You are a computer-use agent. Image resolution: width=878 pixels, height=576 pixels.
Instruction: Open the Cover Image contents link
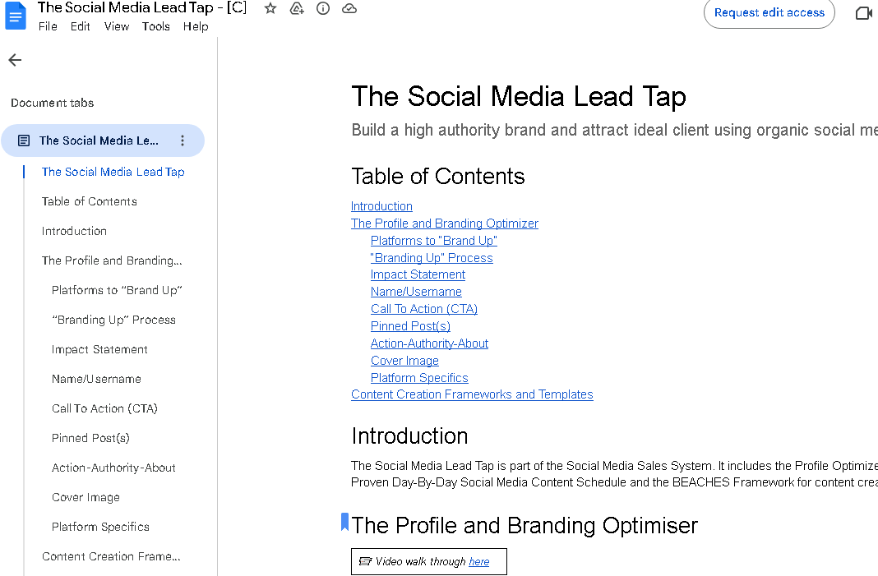[x=404, y=361]
